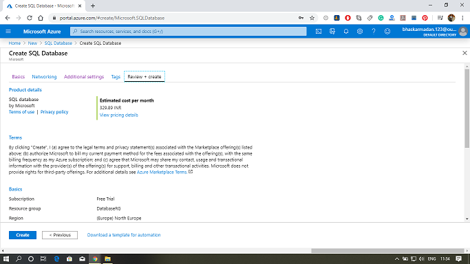Close the Create SQL Database browser tab
Image resolution: width=470 pixels, height=264 pixels.
click(80, 5)
